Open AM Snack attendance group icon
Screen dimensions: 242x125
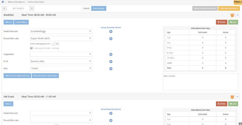click(x=232, y=97)
